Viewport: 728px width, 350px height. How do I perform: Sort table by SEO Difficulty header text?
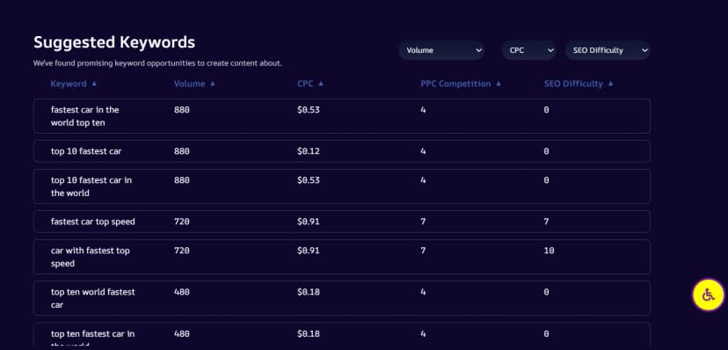pos(573,84)
